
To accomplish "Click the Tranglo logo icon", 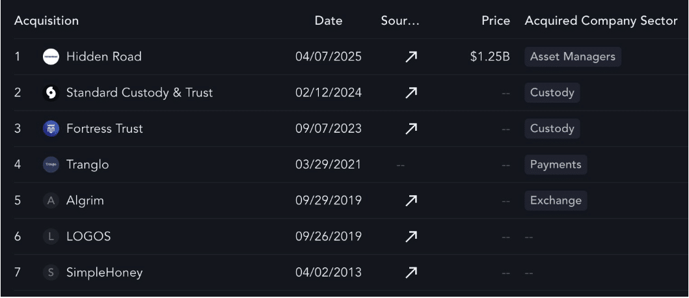I will point(51,165).
